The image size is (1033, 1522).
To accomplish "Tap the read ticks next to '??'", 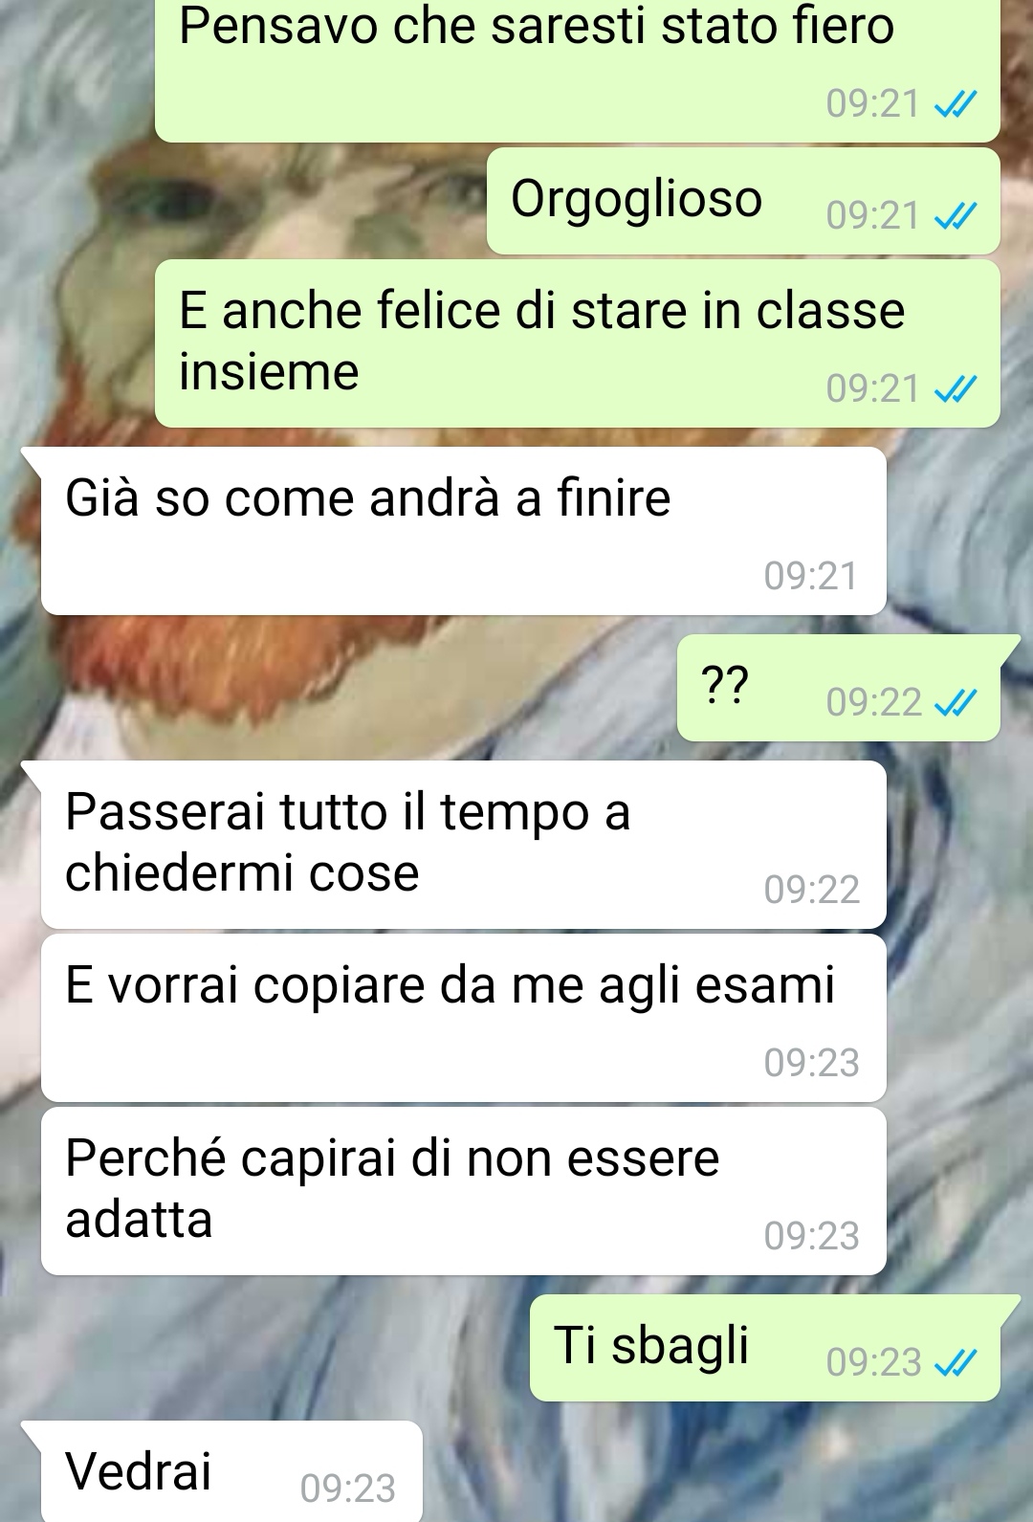I will point(956,703).
